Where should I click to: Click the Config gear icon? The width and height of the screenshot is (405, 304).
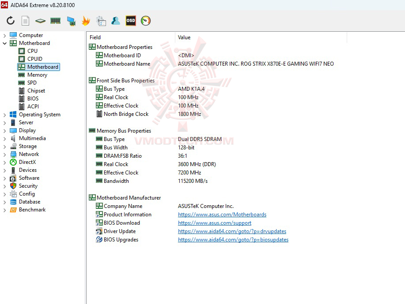pyautogui.click(x=13, y=194)
